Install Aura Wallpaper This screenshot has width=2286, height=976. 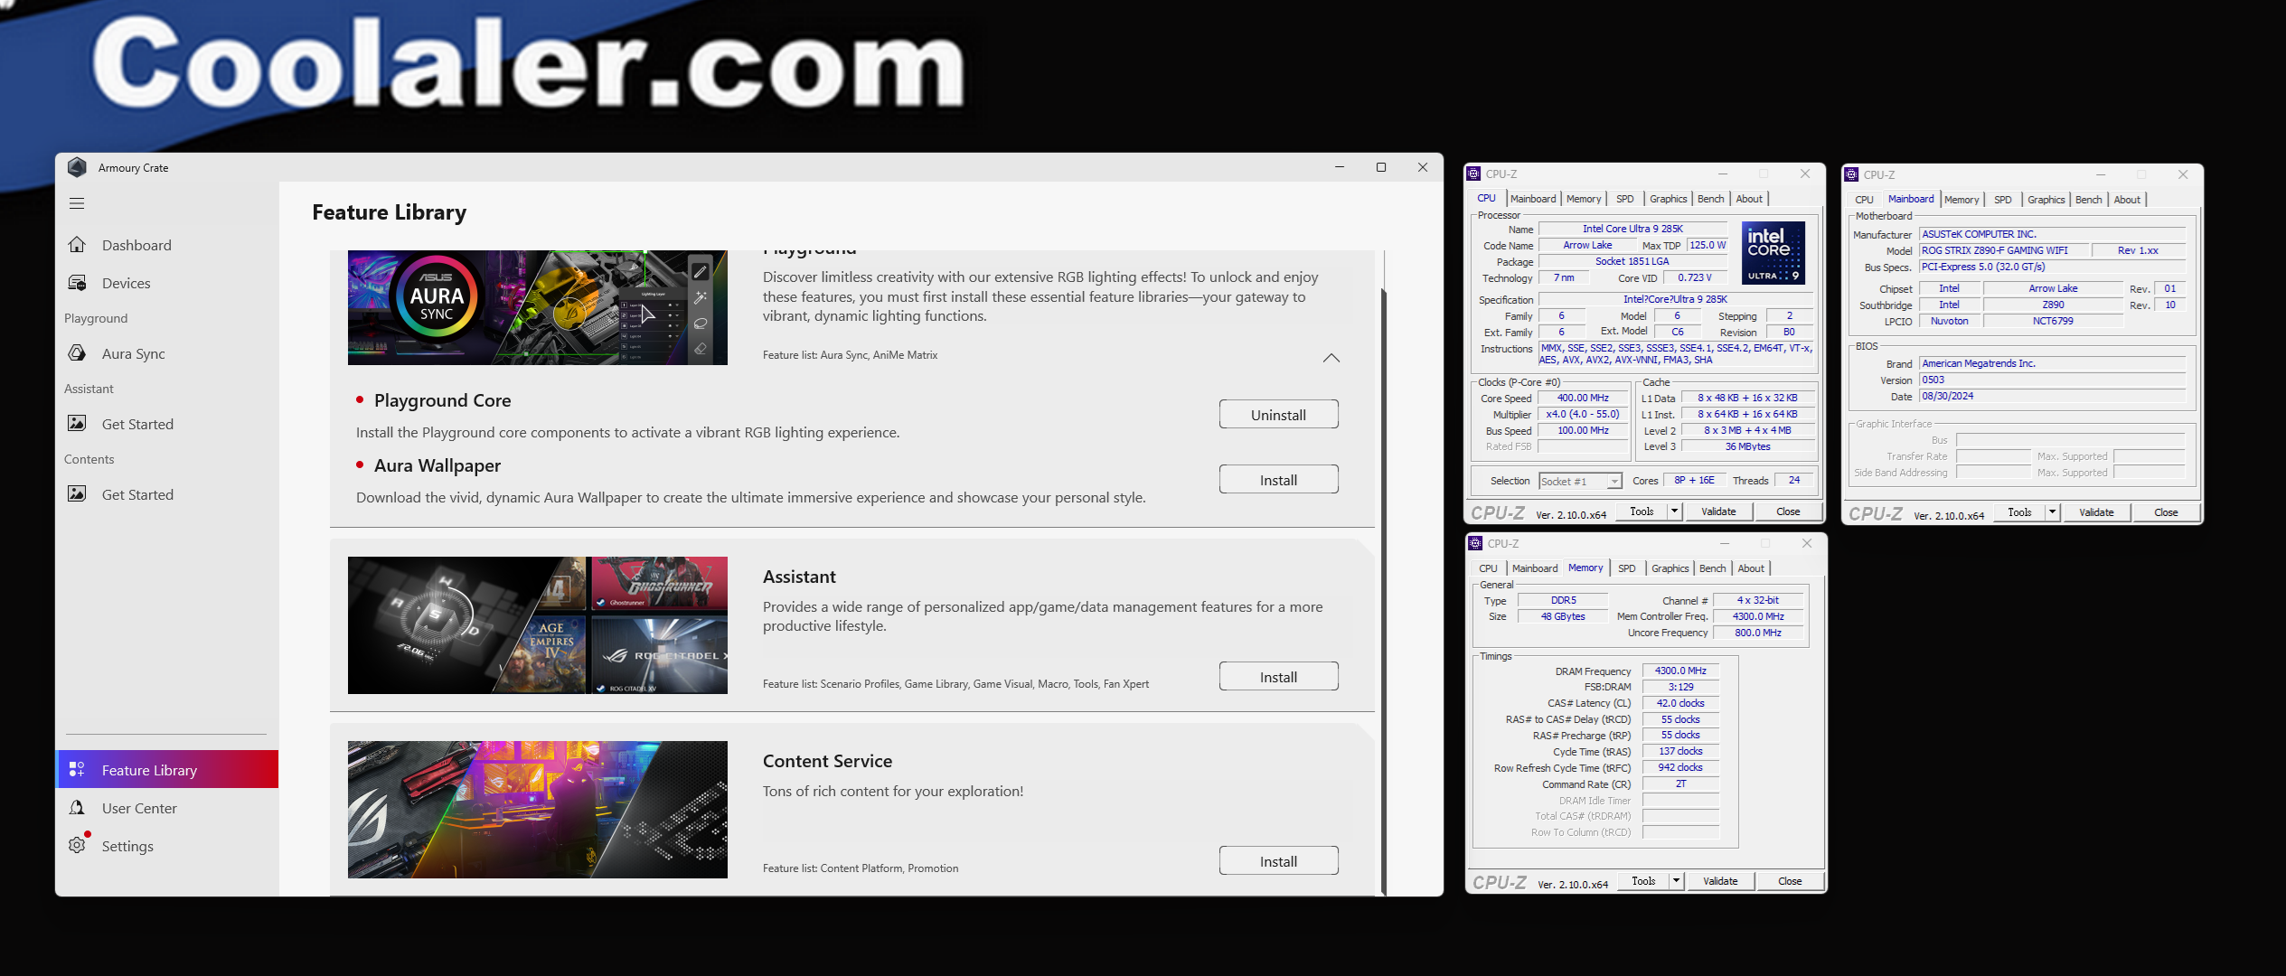(1278, 480)
